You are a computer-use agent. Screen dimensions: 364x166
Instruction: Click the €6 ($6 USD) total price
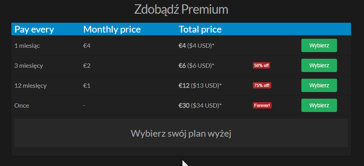tap(196, 66)
